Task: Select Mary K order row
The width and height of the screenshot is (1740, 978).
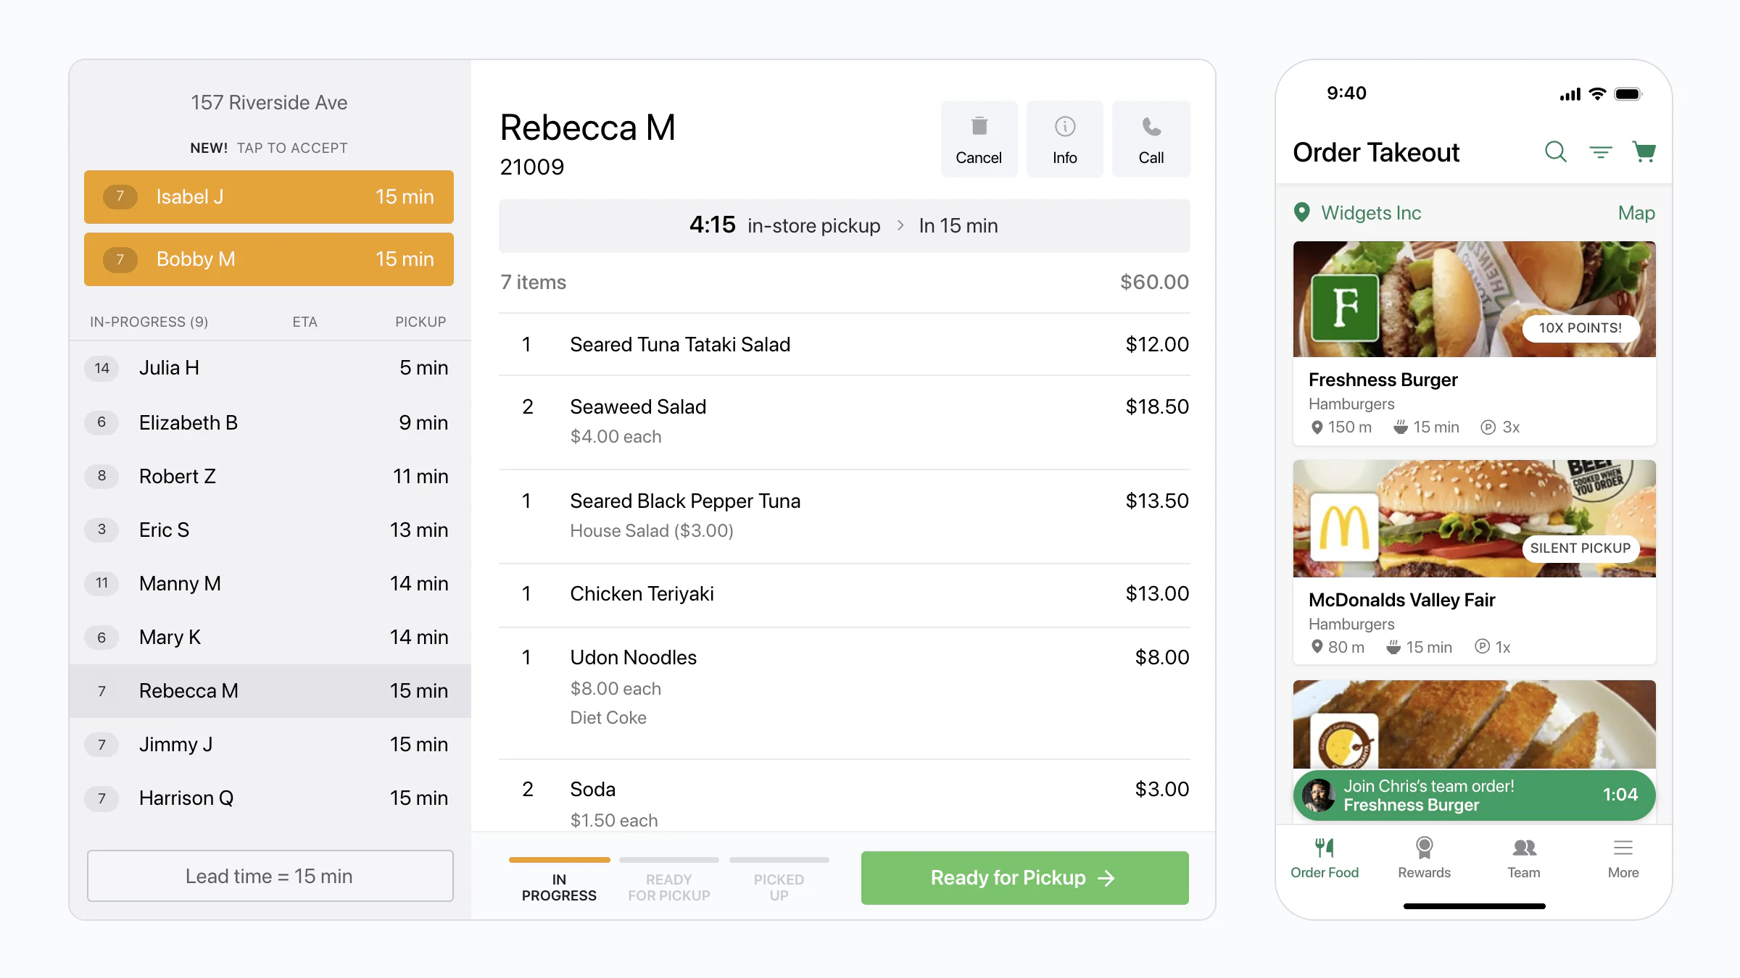Action: tap(270, 637)
